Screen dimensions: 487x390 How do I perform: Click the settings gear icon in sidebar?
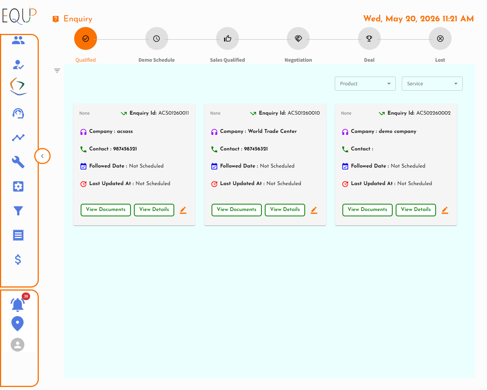click(x=18, y=186)
